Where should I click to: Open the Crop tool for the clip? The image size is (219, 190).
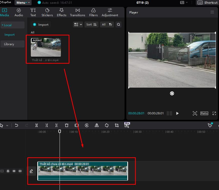pos(117,125)
